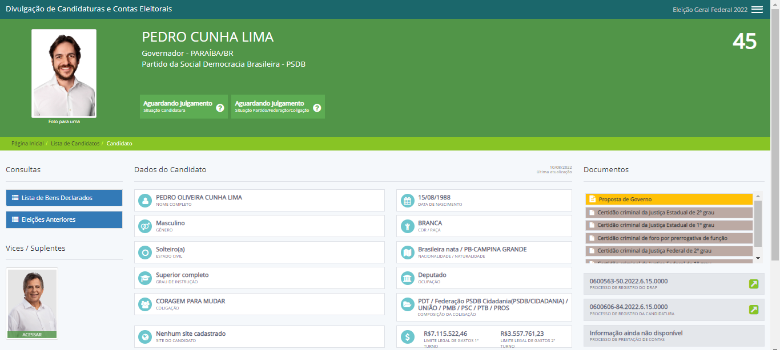Go to Página Inicial breadcrumb

[27, 144]
